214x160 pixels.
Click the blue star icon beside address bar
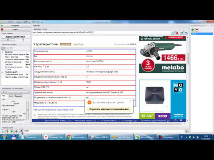[x=173, y=32]
